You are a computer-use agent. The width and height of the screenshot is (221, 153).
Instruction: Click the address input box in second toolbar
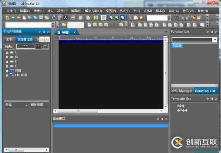[28, 25]
